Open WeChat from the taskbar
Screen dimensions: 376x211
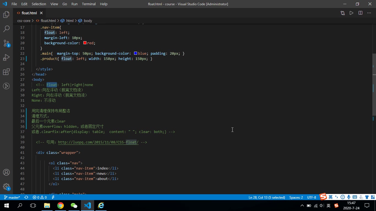click(74, 206)
